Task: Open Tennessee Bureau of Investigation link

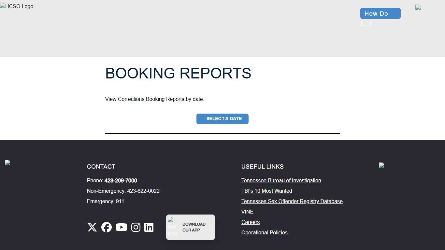Action: pos(281,180)
